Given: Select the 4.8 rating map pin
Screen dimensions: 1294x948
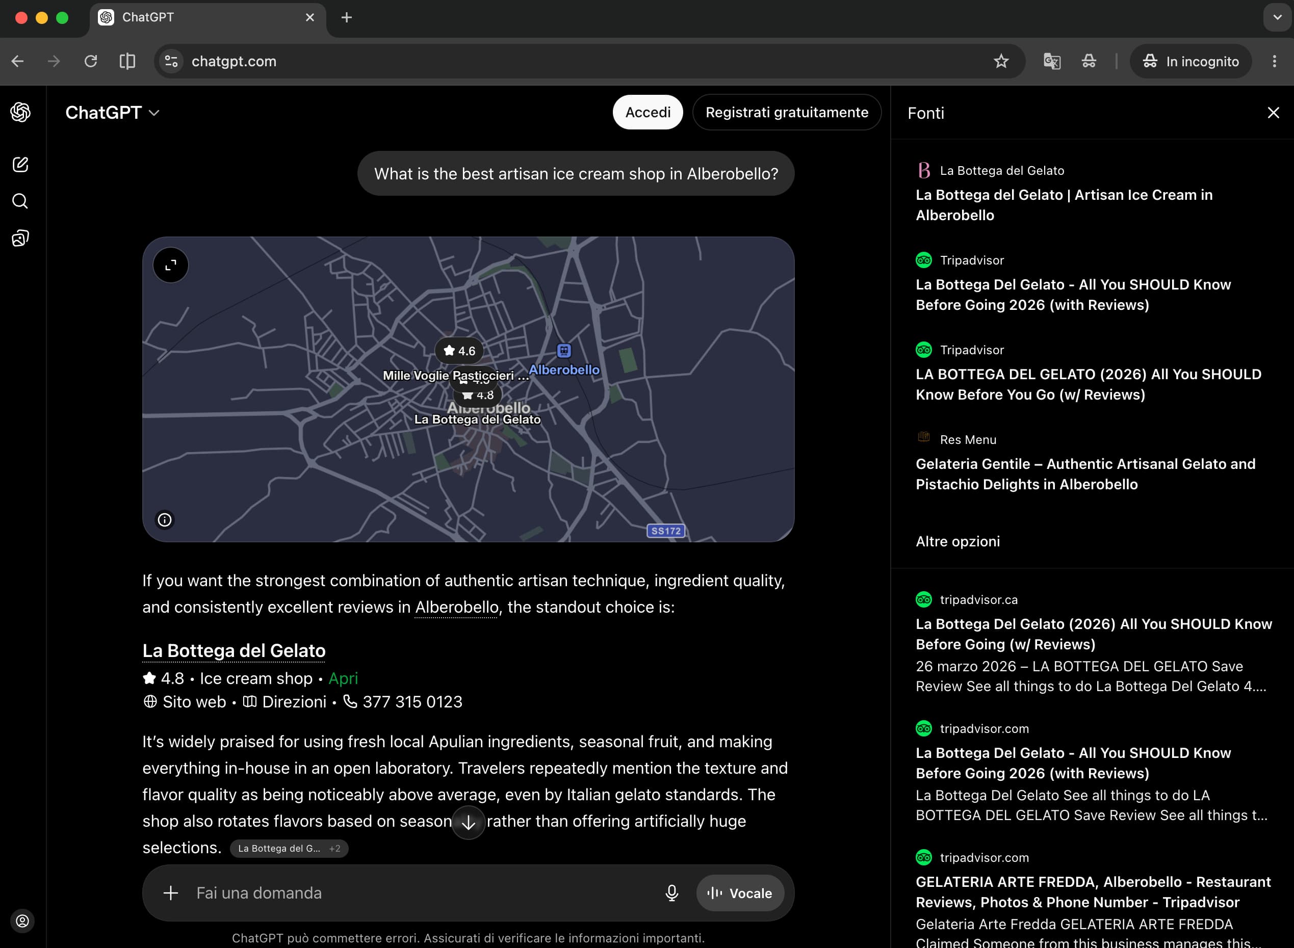Looking at the screenshot, I should [x=478, y=395].
